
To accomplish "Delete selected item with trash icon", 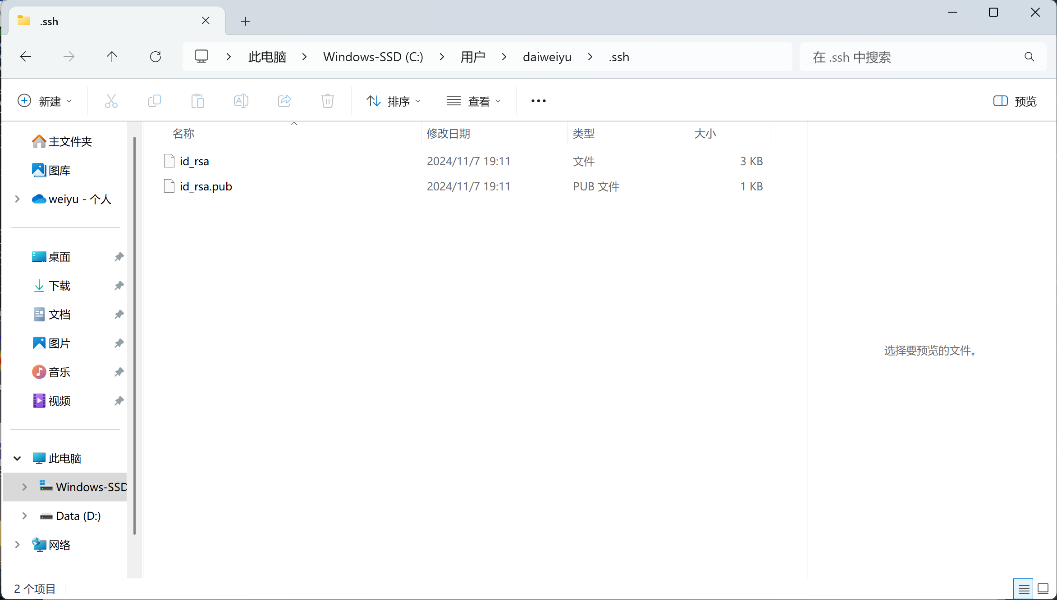I will pyautogui.click(x=327, y=101).
